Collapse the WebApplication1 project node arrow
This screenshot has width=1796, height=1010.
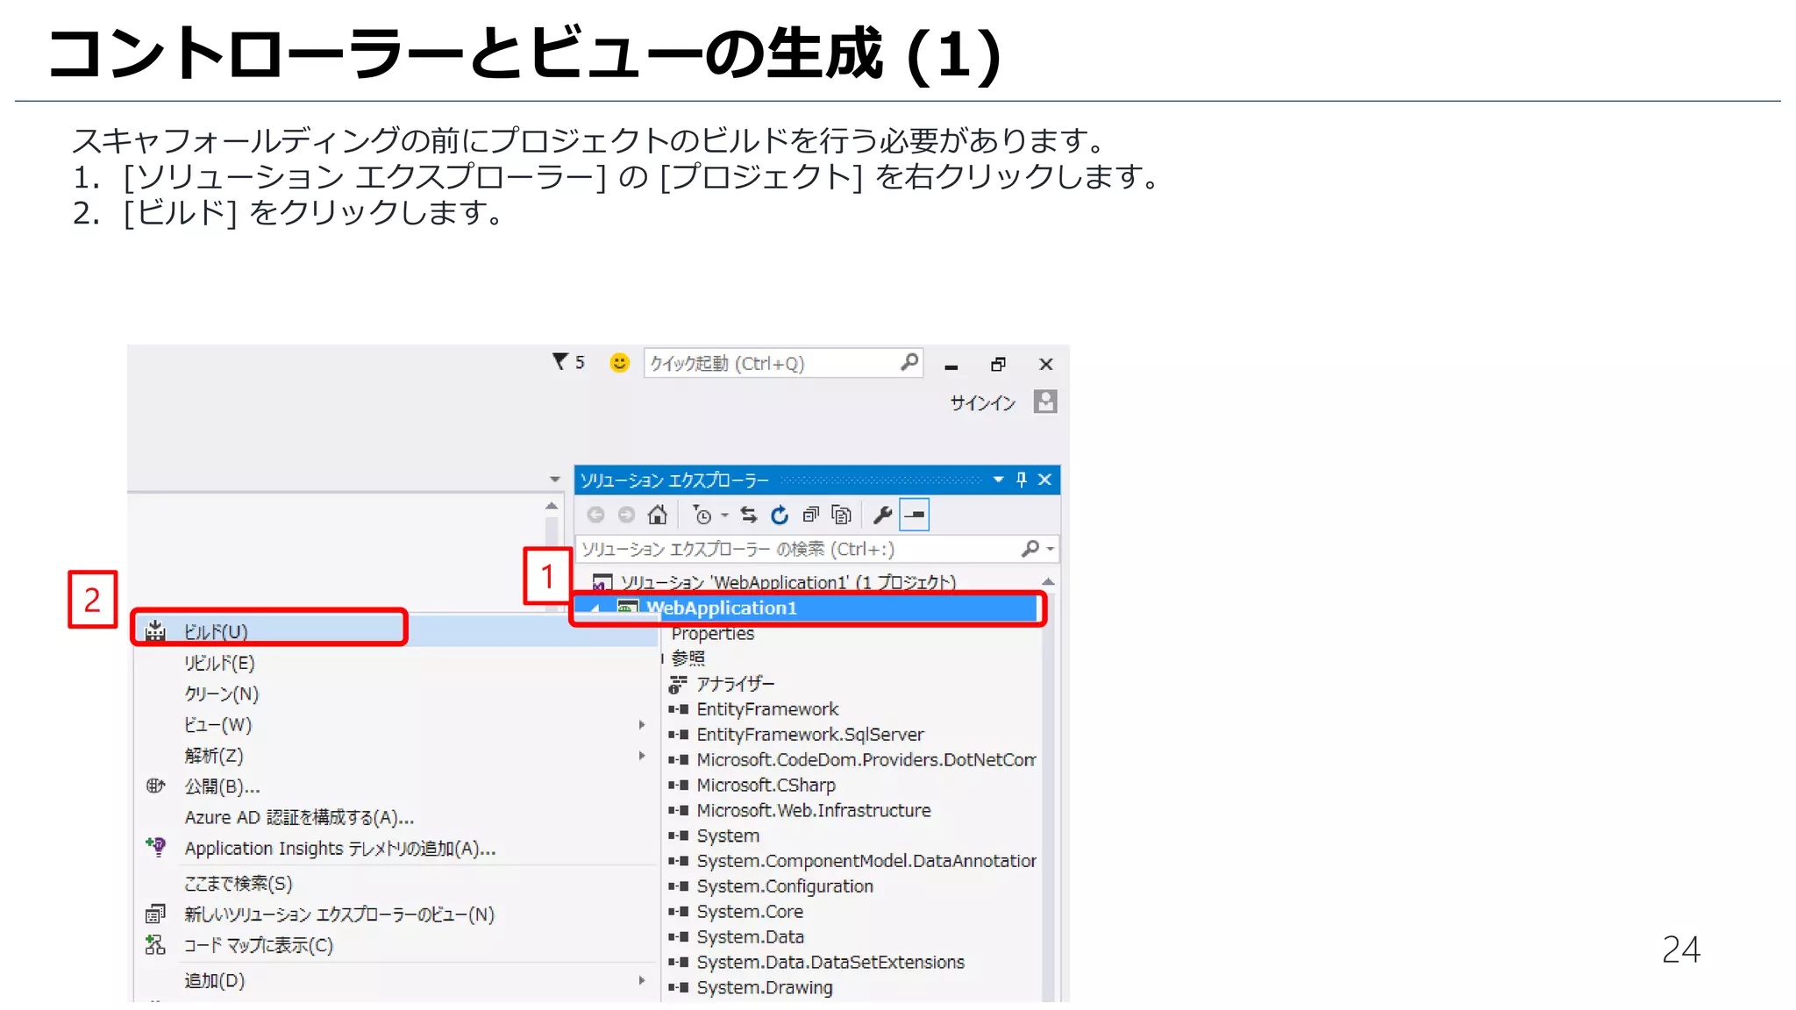tap(596, 608)
